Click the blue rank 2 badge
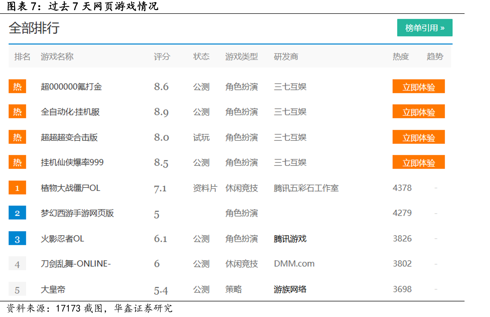Viewport: 490px width, 317px height. click(17, 213)
